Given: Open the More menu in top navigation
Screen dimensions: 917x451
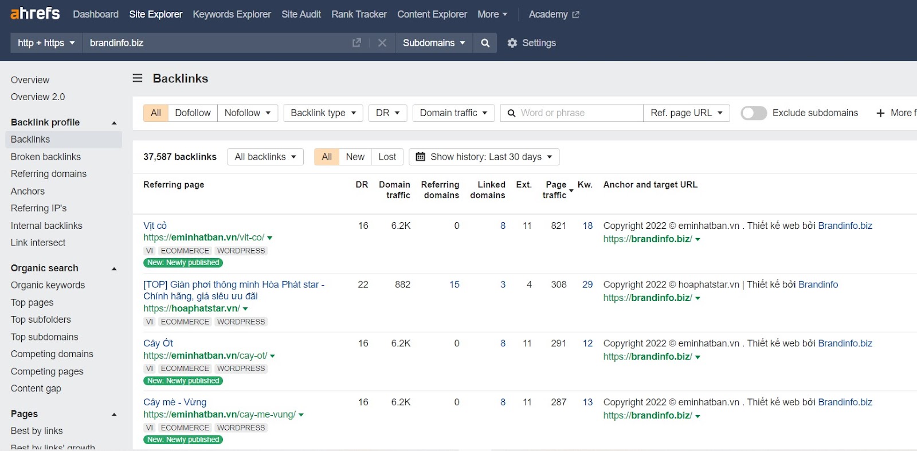Looking at the screenshot, I should tap(492, 14).
